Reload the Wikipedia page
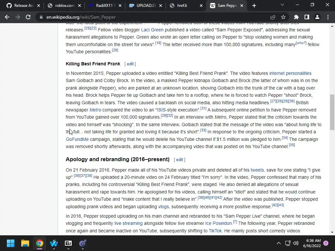The image size is (335, 251). 28,17
